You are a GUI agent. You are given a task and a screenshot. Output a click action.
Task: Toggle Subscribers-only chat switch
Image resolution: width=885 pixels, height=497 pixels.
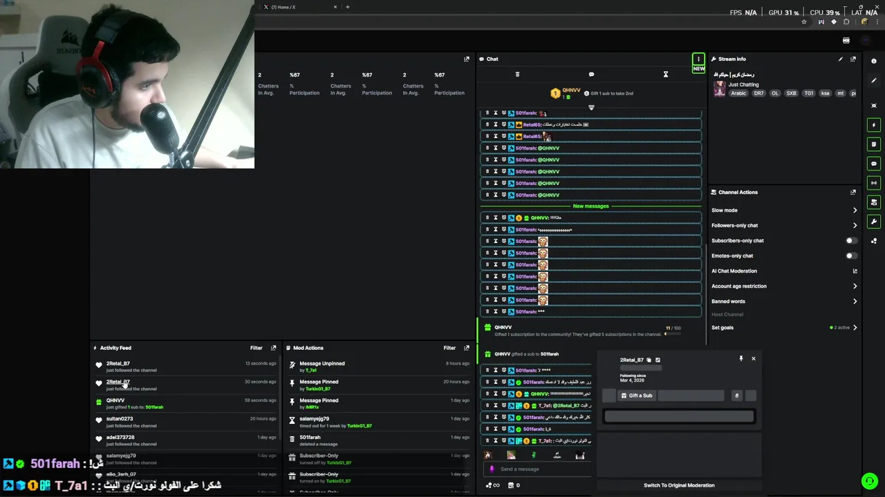(x=852, y=241)
